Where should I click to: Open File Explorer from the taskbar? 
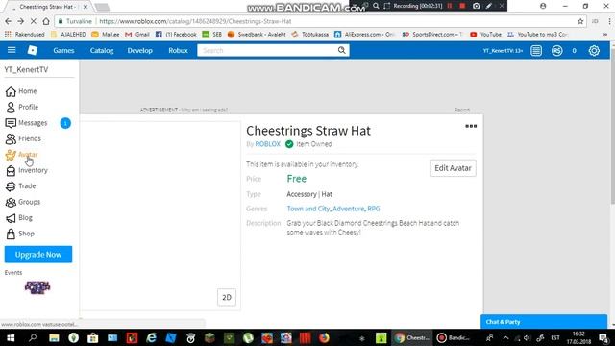pos(54,337)
